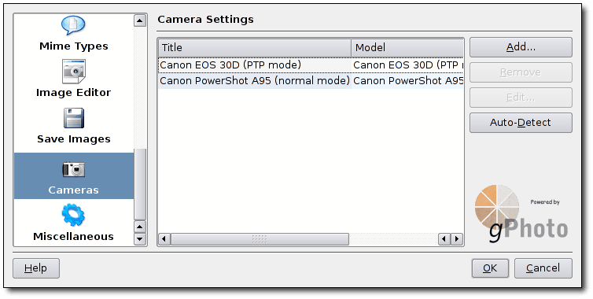Click the Cancel button
Image resolution: width=593 pixels, height=299 pixels.
tap(543, 268)
